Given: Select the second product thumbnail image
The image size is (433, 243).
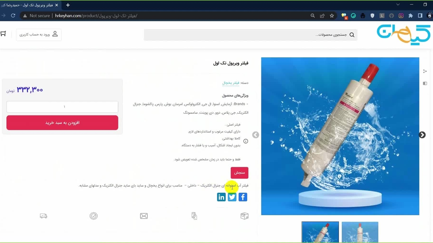Looking at the screenshot, I should tap(360, 232).
